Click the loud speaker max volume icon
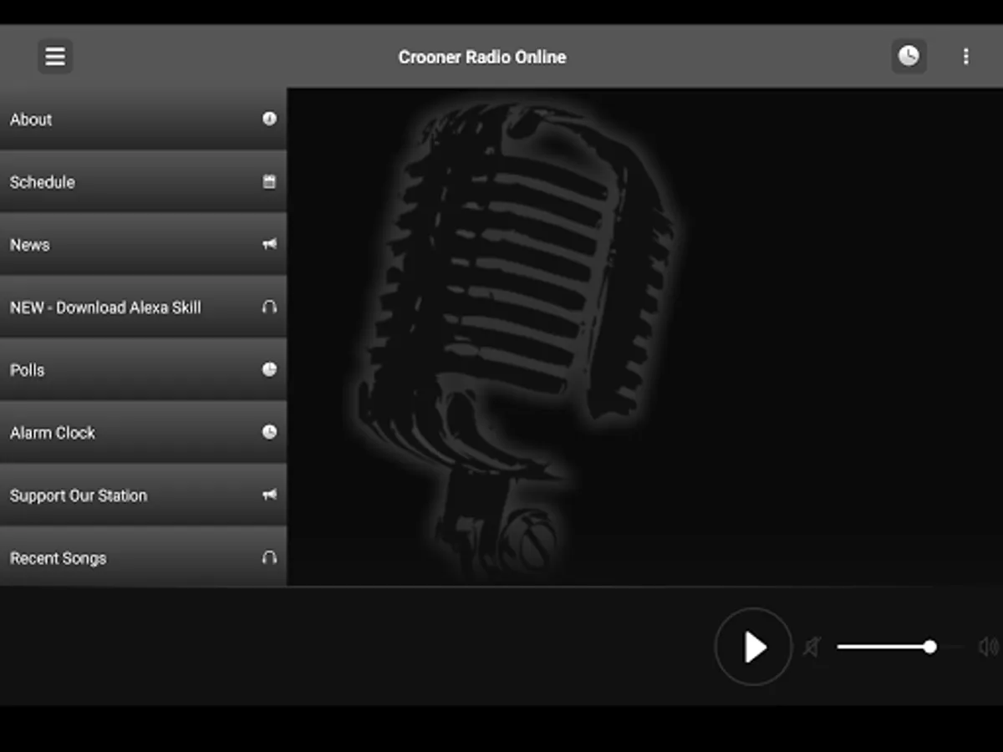The height and width of the screenshot is (752, 1003). (989, 647)
